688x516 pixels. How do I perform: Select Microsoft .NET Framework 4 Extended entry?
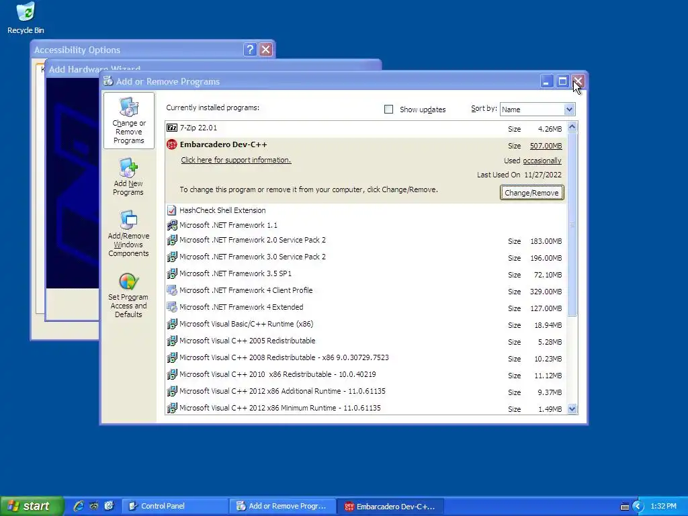tap(366, 307)
